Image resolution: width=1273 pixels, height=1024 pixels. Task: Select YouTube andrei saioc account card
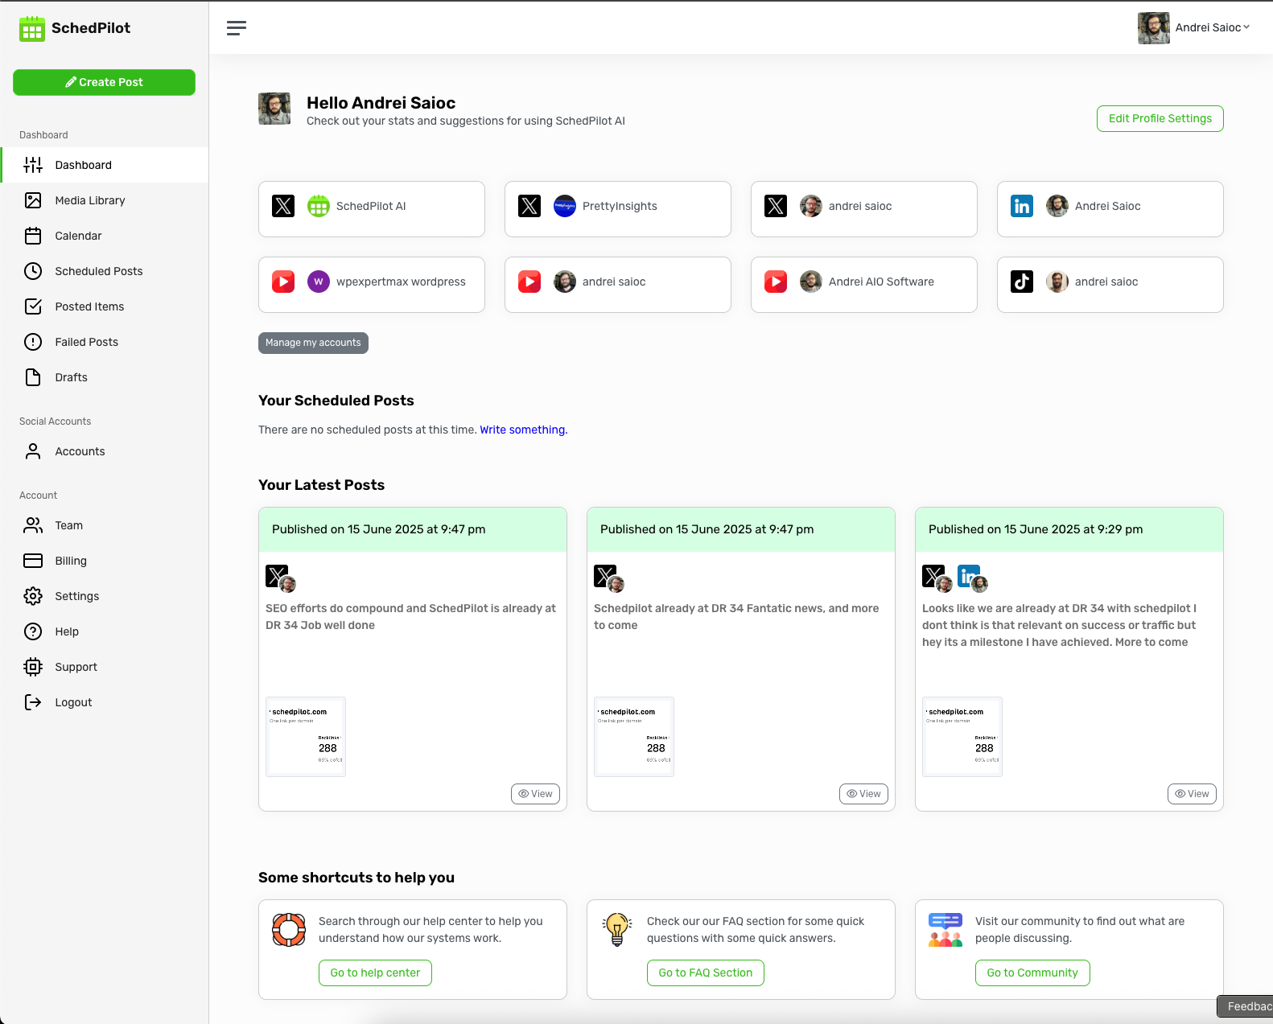click(x=618, y=285)
